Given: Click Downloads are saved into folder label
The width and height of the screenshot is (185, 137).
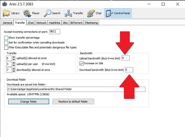Looking at the screenshot, I should 26,84.
